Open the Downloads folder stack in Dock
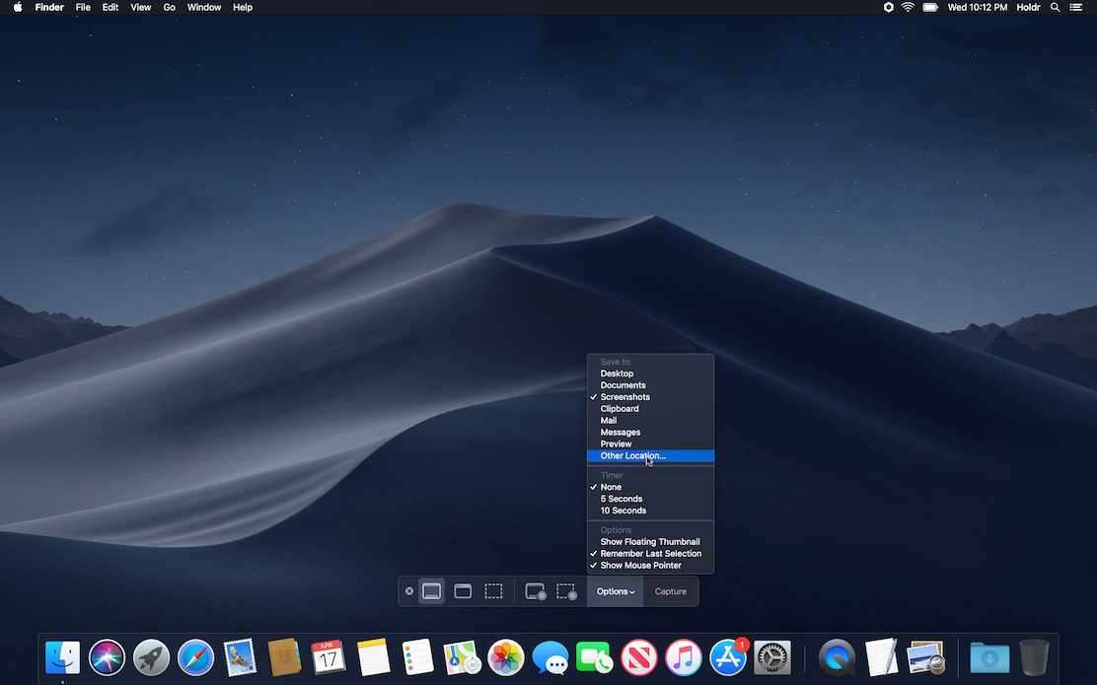The image size is (1097, 685). [x=989, y=657]
